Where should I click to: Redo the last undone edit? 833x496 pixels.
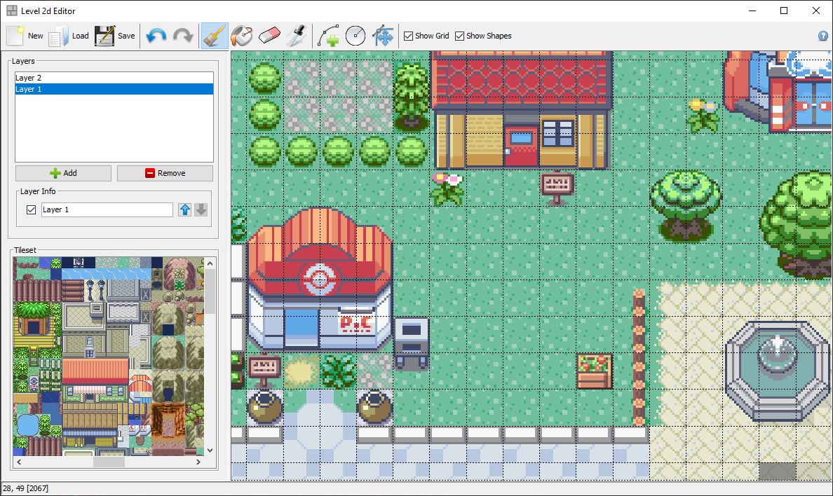click(183, 36)
